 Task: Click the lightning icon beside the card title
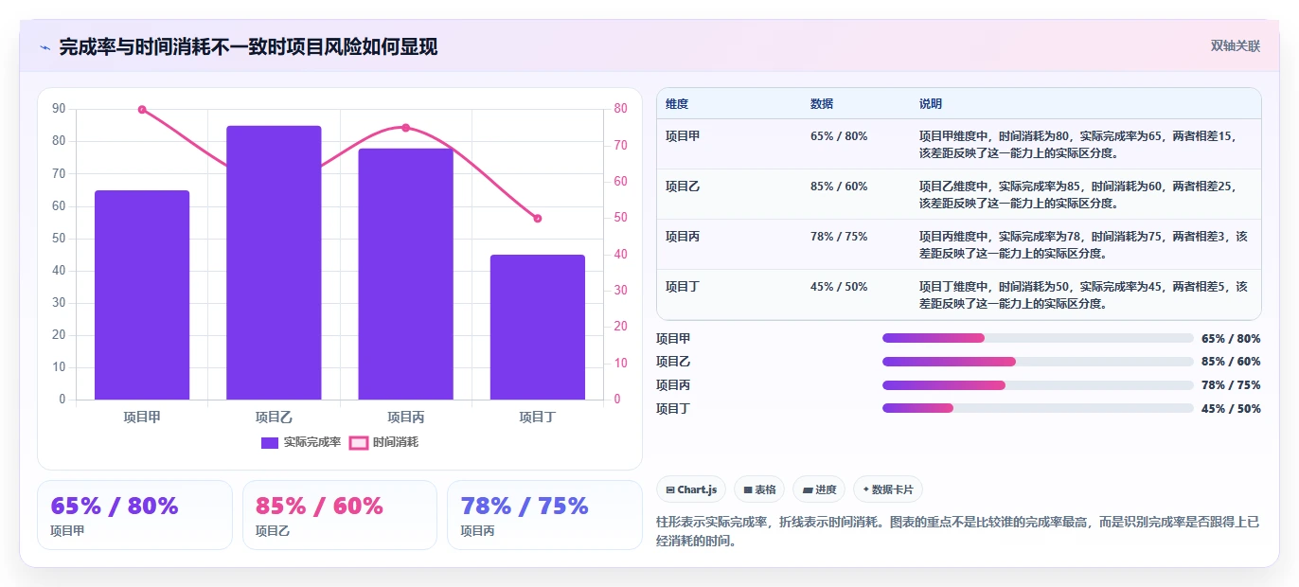pyautogui.click(x=44, y=47)
